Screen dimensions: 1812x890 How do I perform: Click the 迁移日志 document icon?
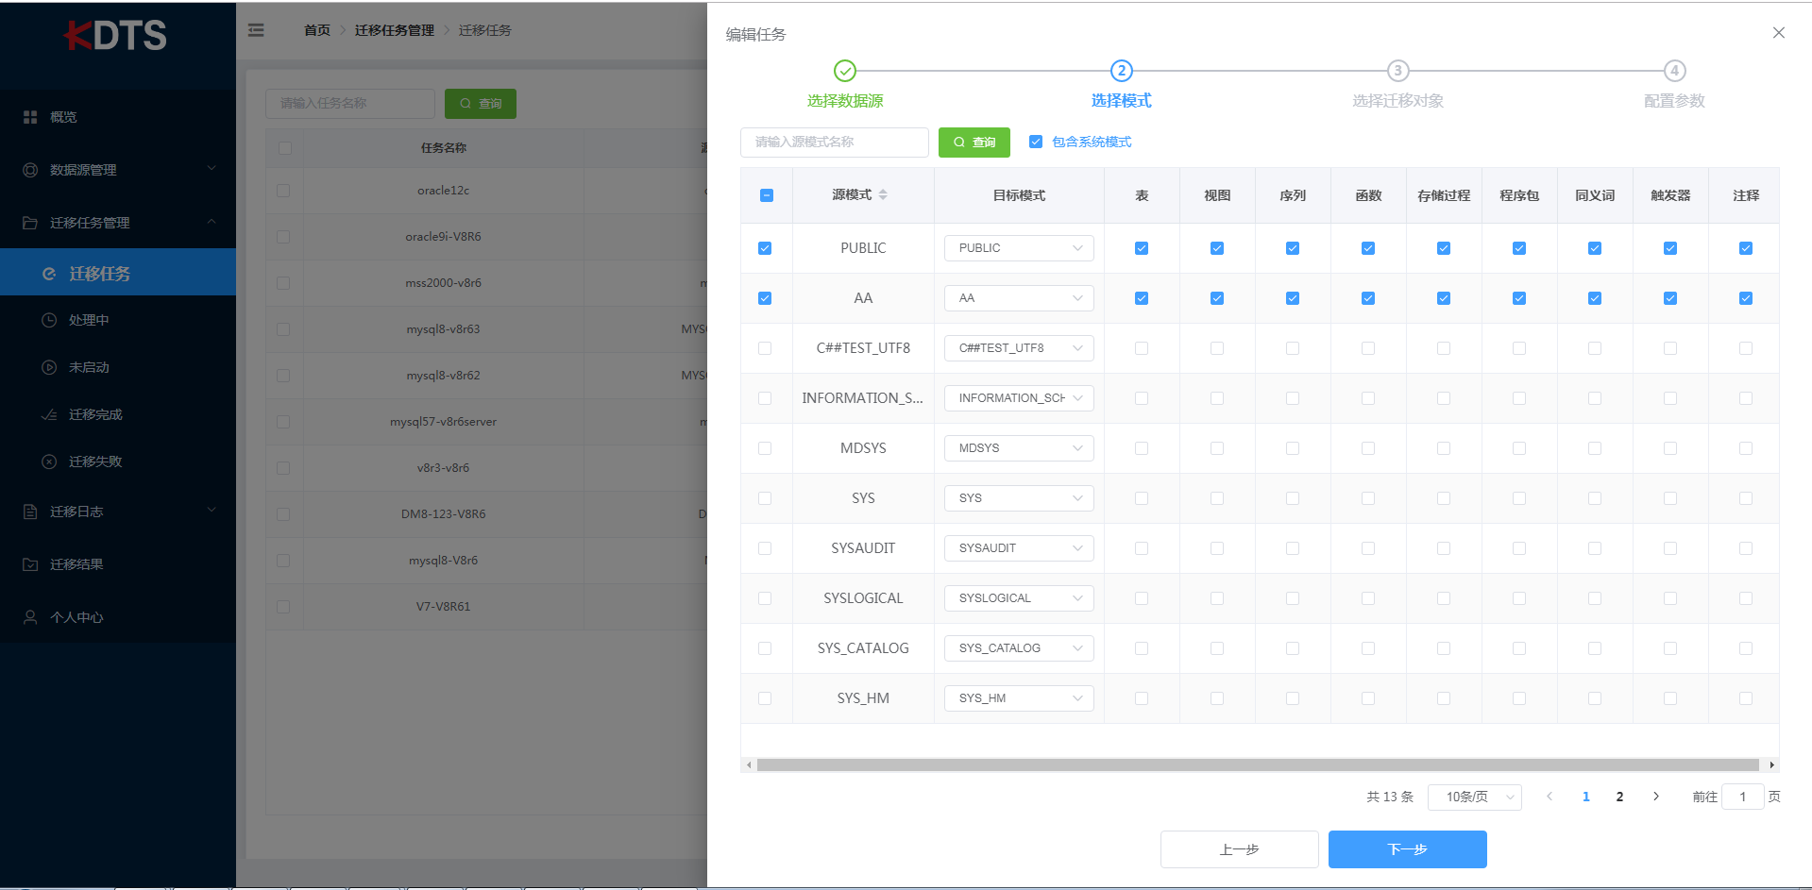click(30, 512)
